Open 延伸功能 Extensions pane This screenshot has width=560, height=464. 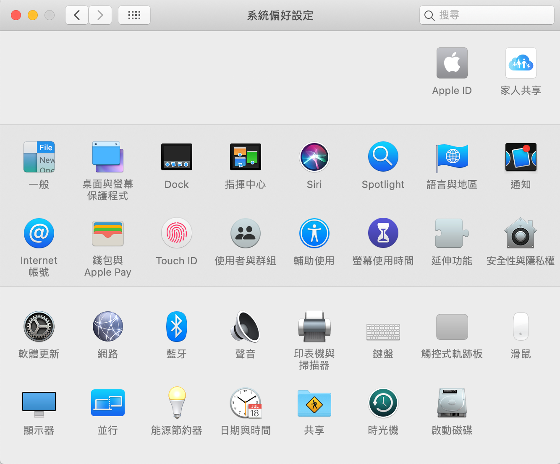pyautogui.click(x=452, y=233)
